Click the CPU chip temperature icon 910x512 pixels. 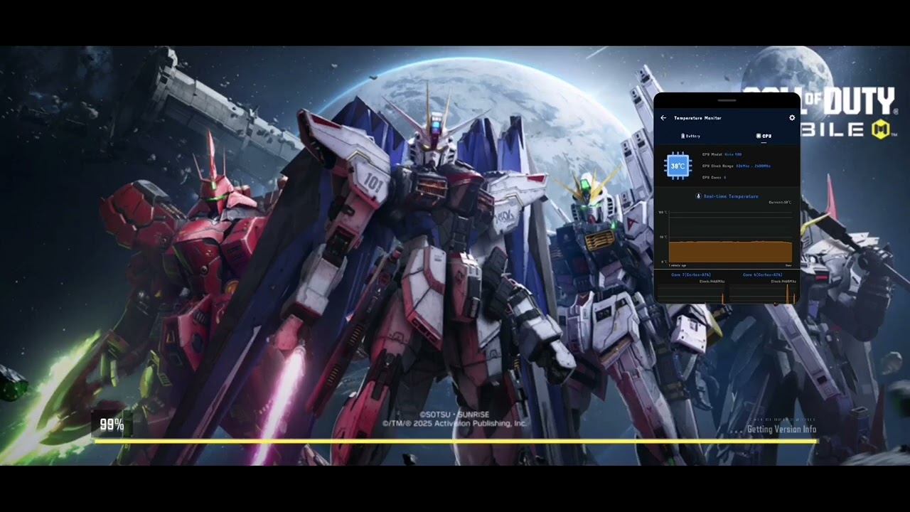click(x=678, y=166)
